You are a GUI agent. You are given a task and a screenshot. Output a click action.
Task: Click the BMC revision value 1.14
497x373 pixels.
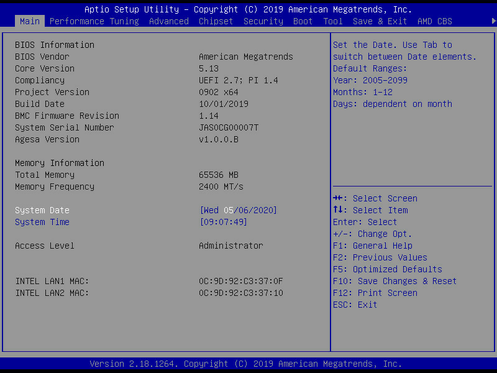pos(209,116)
